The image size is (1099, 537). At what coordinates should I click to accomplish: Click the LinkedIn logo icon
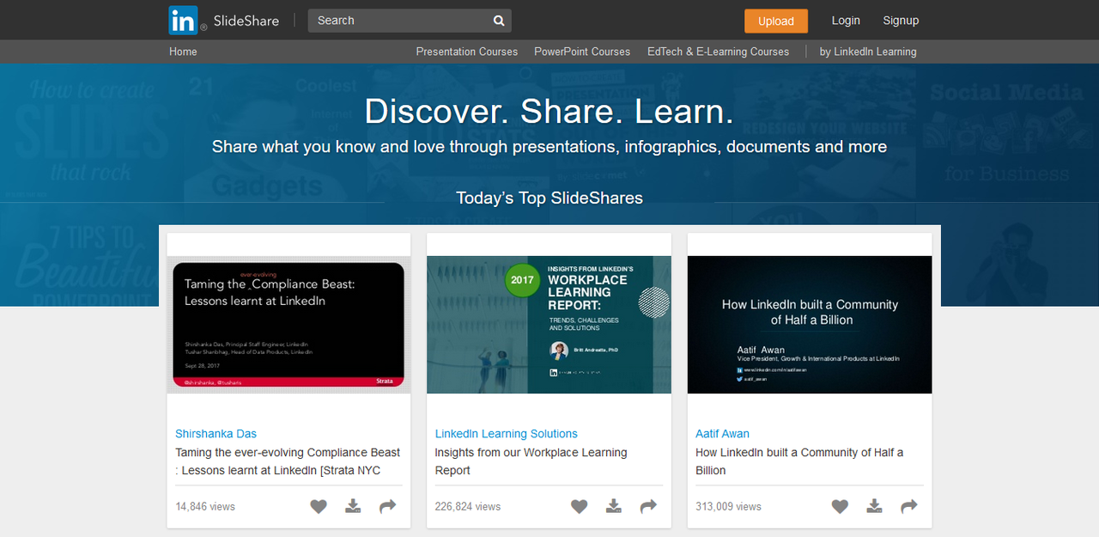[183, 20]
